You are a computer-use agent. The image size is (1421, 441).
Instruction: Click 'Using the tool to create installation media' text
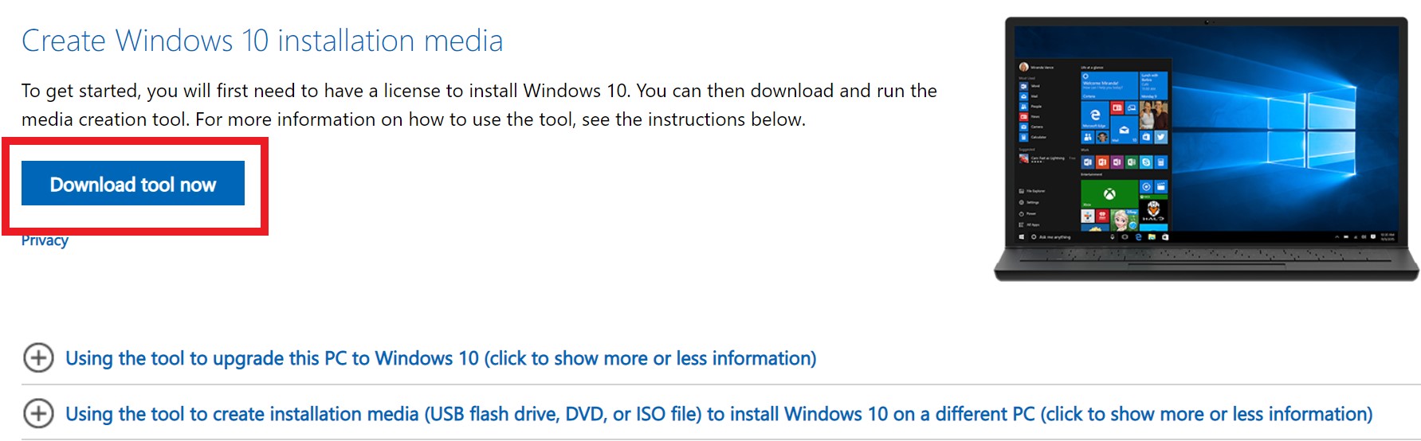click(718, 414)
